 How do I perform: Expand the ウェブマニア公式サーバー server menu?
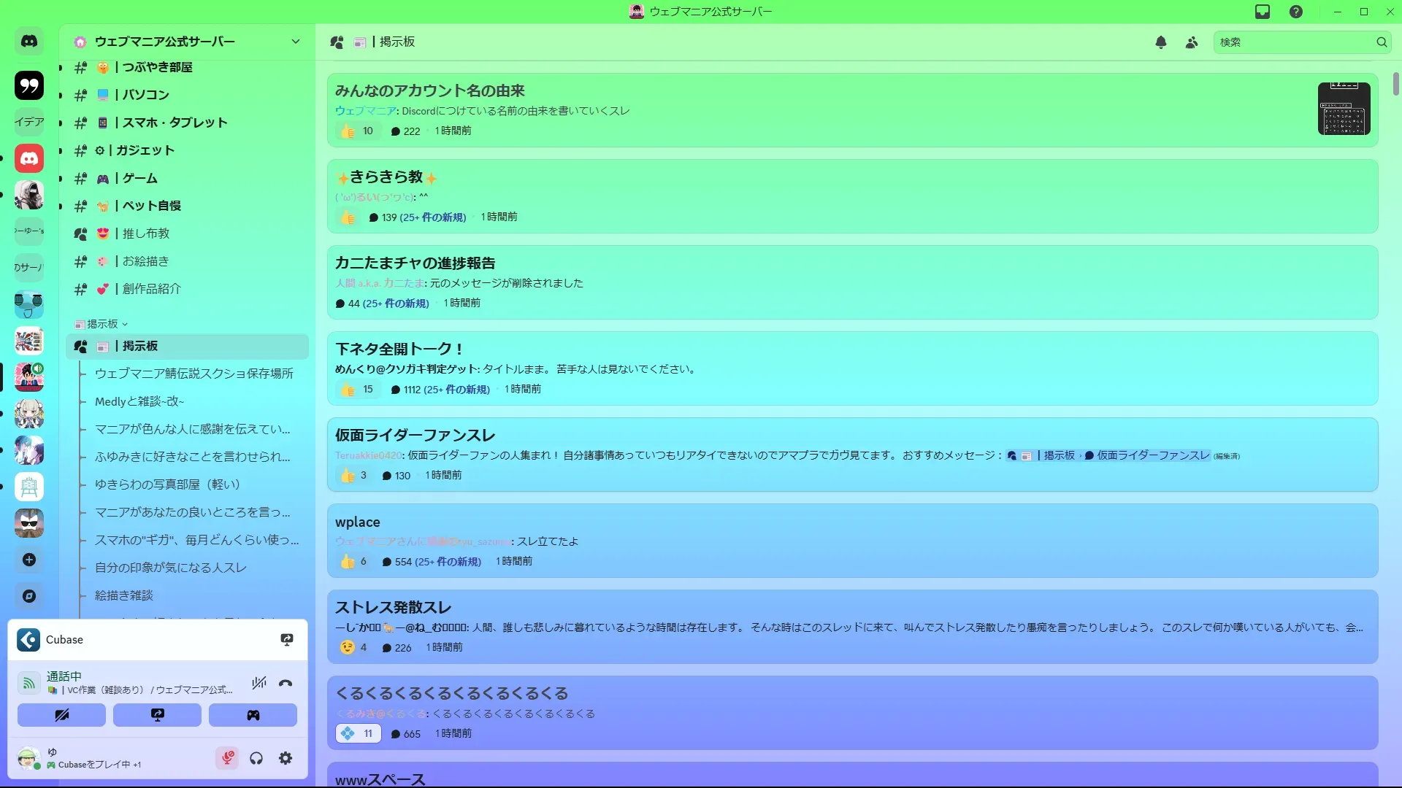(x=296, y=42)
